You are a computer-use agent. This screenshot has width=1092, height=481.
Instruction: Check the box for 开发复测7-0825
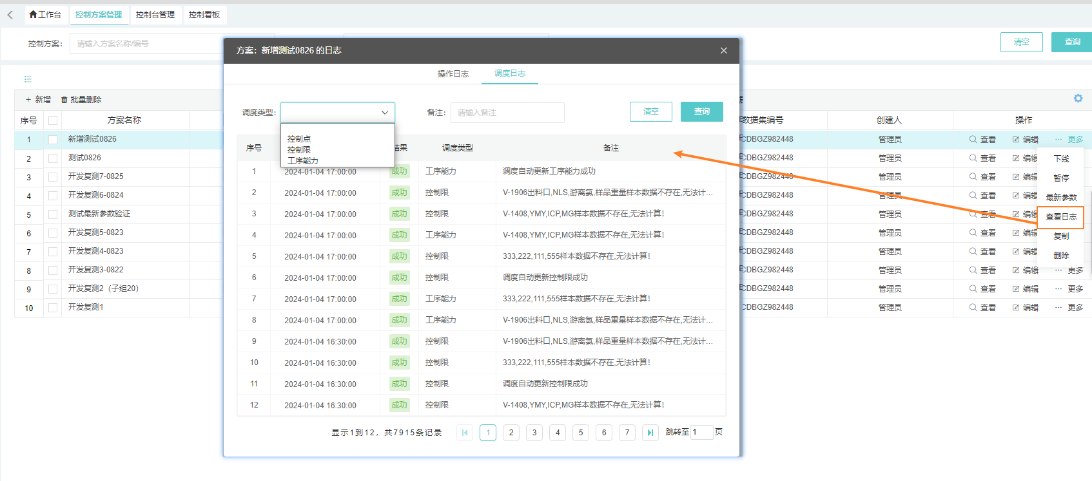click(53, 176)
